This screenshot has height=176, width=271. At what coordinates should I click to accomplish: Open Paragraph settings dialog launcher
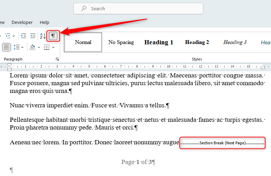point(57,59)
